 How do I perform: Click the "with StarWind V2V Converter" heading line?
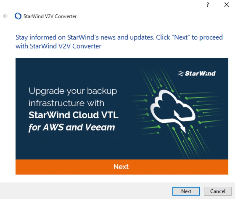(x=58, y=46)
